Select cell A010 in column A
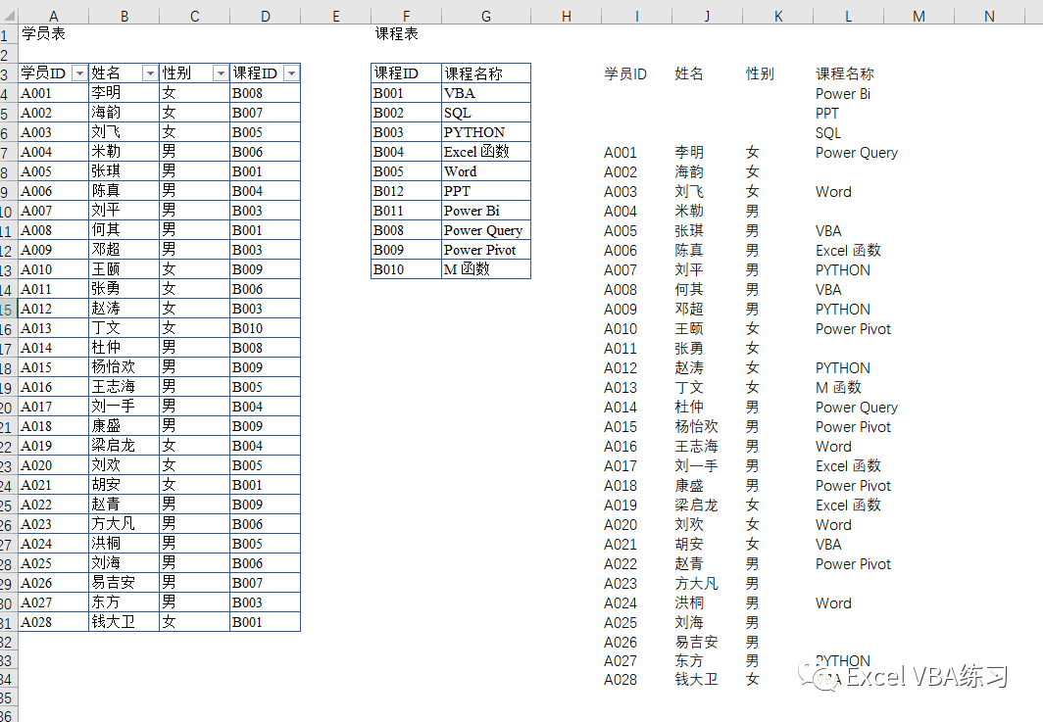 (x=53, y=269)
